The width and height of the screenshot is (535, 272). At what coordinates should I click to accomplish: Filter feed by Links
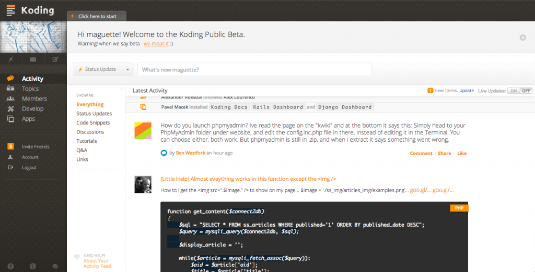click(x=82, y=159)
